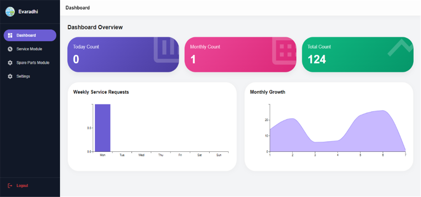Click the Evaradhi brand name
Image resolution: width=421 pixels, height=197 pixels.
click(x=28, y=12)
